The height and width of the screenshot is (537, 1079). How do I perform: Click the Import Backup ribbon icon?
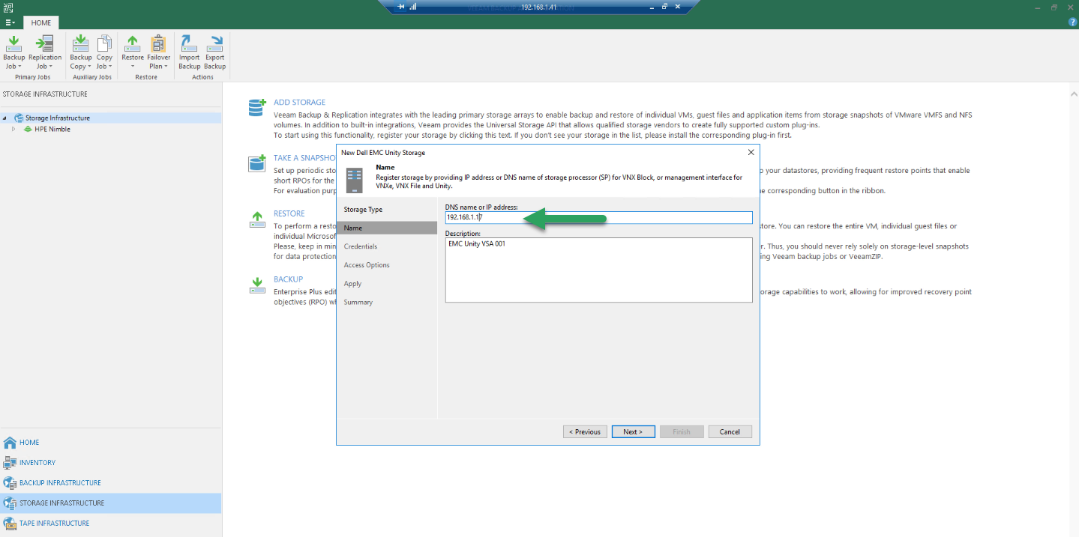click(x=190, y=52)
